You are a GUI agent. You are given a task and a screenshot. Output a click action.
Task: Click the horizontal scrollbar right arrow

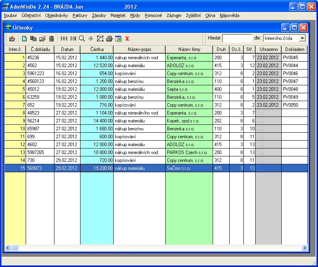coord(305,248)
